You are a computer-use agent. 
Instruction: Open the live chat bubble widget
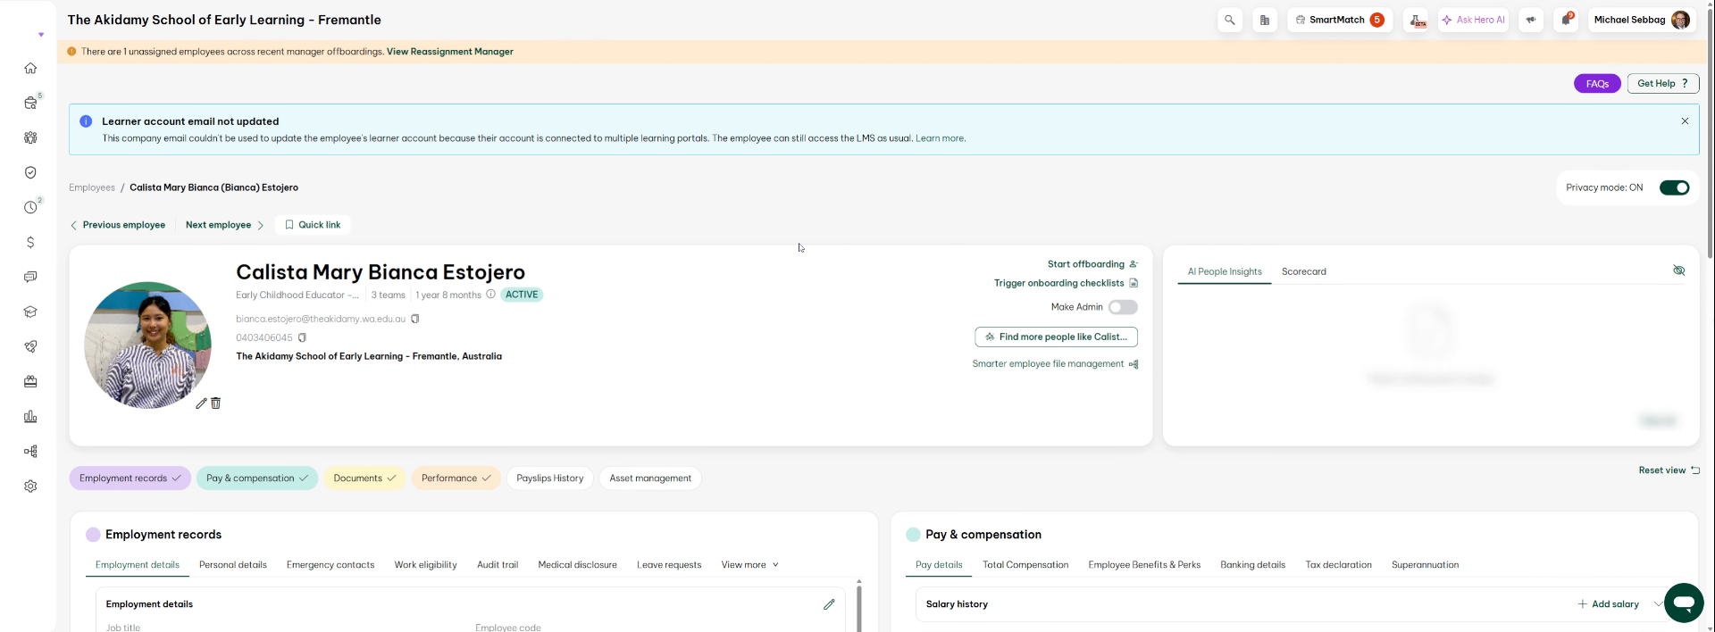click(x=1684, y=603)
